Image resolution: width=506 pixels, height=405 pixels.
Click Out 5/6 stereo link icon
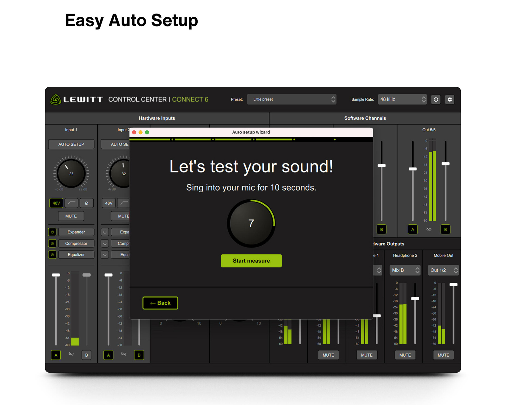429,229
